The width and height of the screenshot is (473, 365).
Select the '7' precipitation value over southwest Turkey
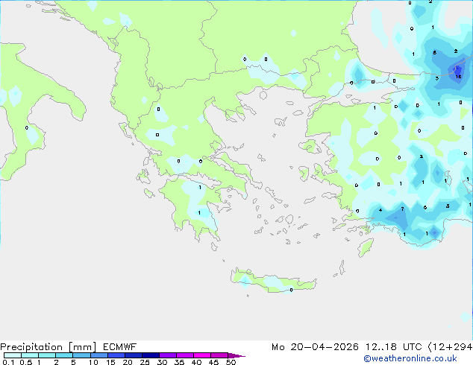[x=402, y=209]
